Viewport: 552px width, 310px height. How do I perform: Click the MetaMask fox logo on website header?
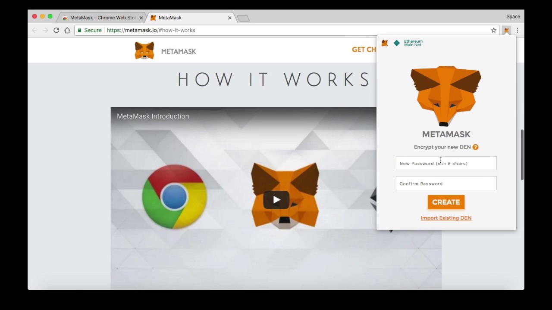[144, 50]
